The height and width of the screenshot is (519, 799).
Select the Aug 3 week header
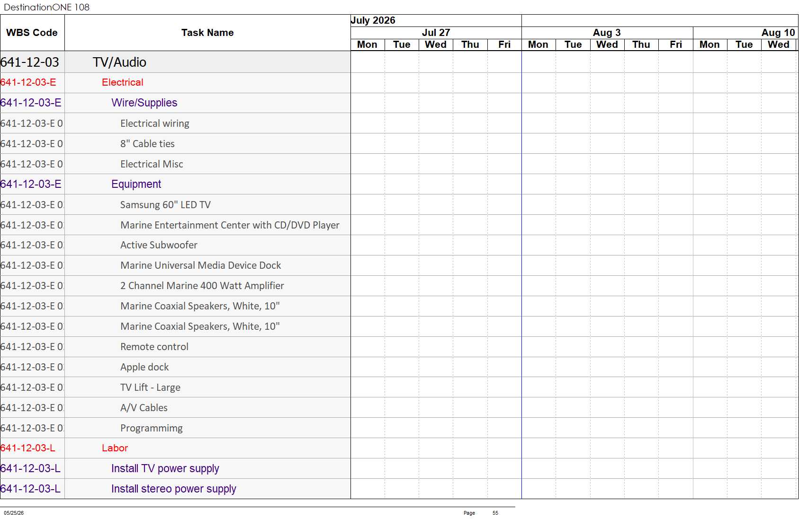607,33
